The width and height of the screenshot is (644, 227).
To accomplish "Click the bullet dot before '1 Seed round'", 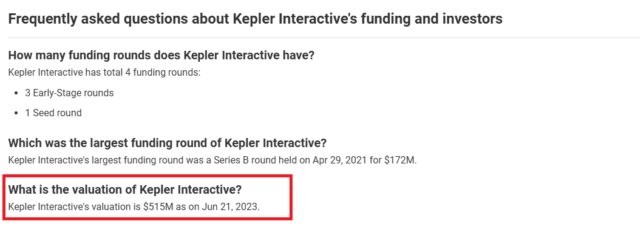I will click(16, 113).
